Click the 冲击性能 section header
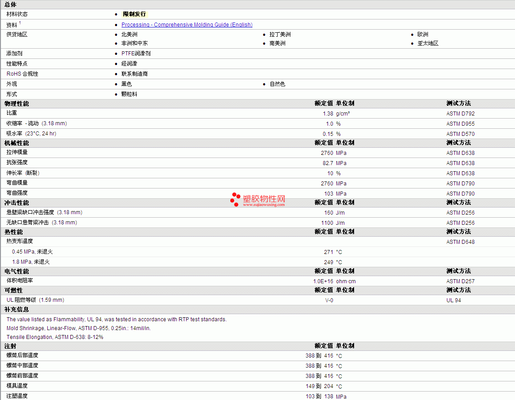The image size is (515, 400). coord(17,203)
